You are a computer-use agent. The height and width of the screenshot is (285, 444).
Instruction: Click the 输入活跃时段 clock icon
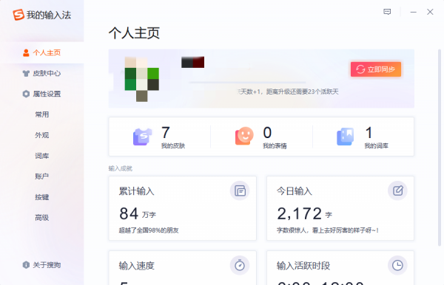coord(397,265)
